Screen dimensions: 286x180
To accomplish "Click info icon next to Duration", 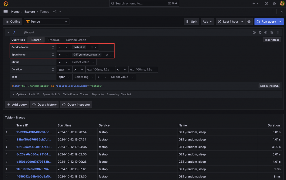I will click(53, 69).
